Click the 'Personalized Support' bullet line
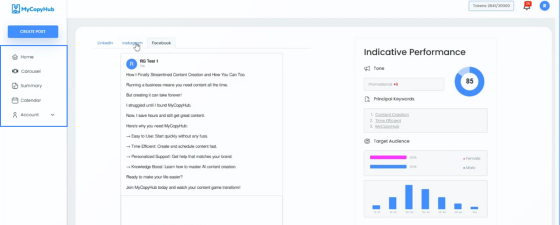The image size is (560, 225). coord(179,156)
